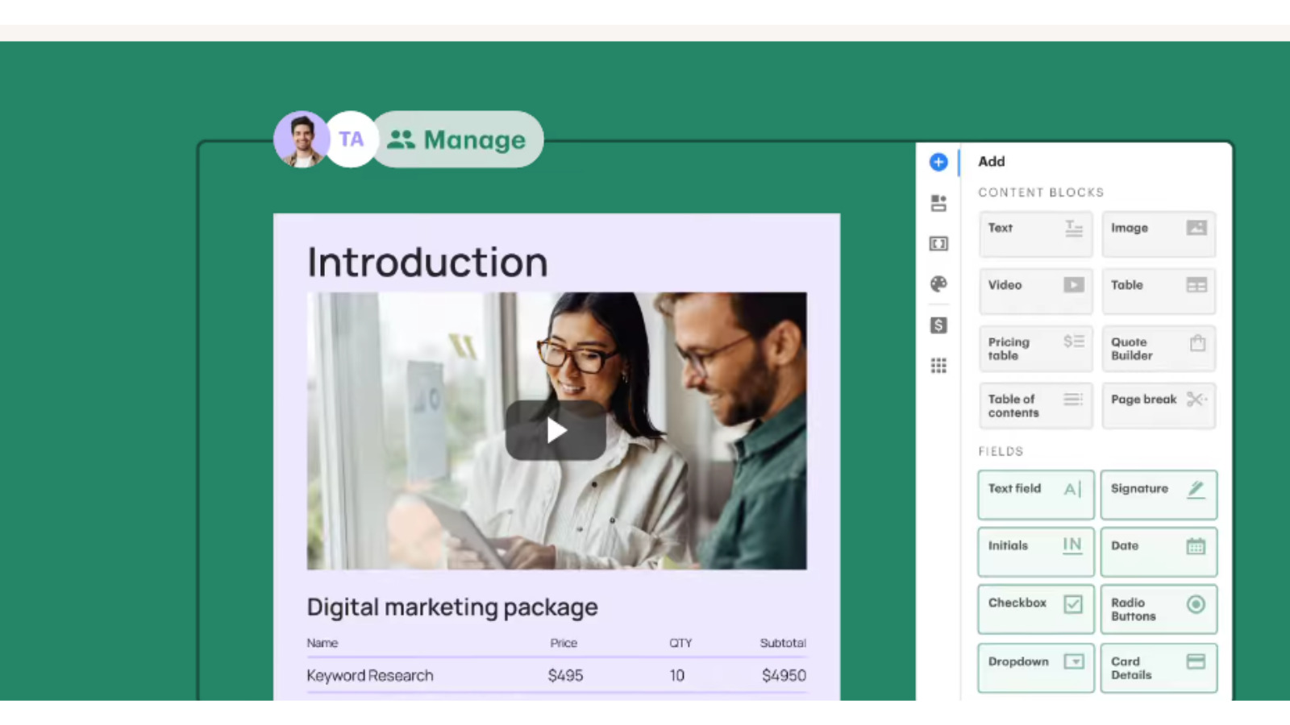Add an Image content block

(x=1159, y=234)
